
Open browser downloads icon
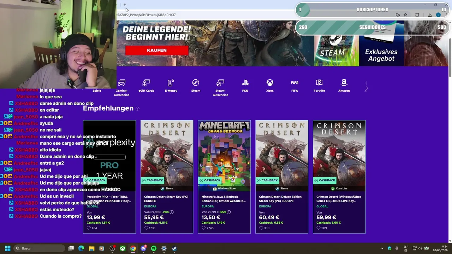430,15
